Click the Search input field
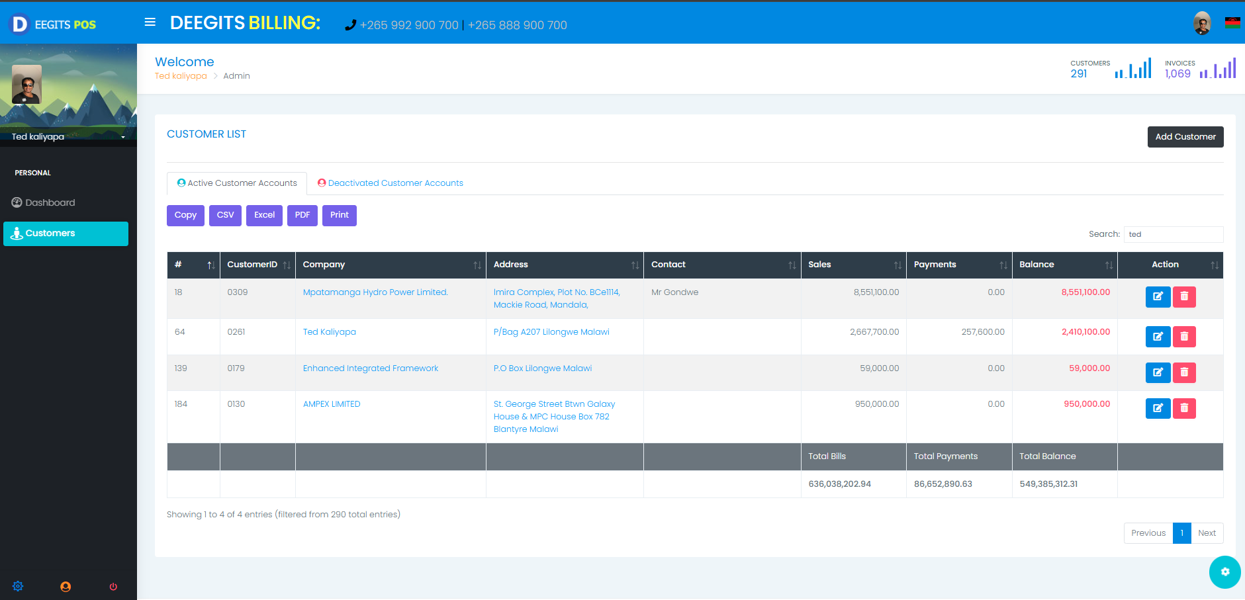The height and width of the screenshot is (600, 1245). click(x=1173, y=234)
